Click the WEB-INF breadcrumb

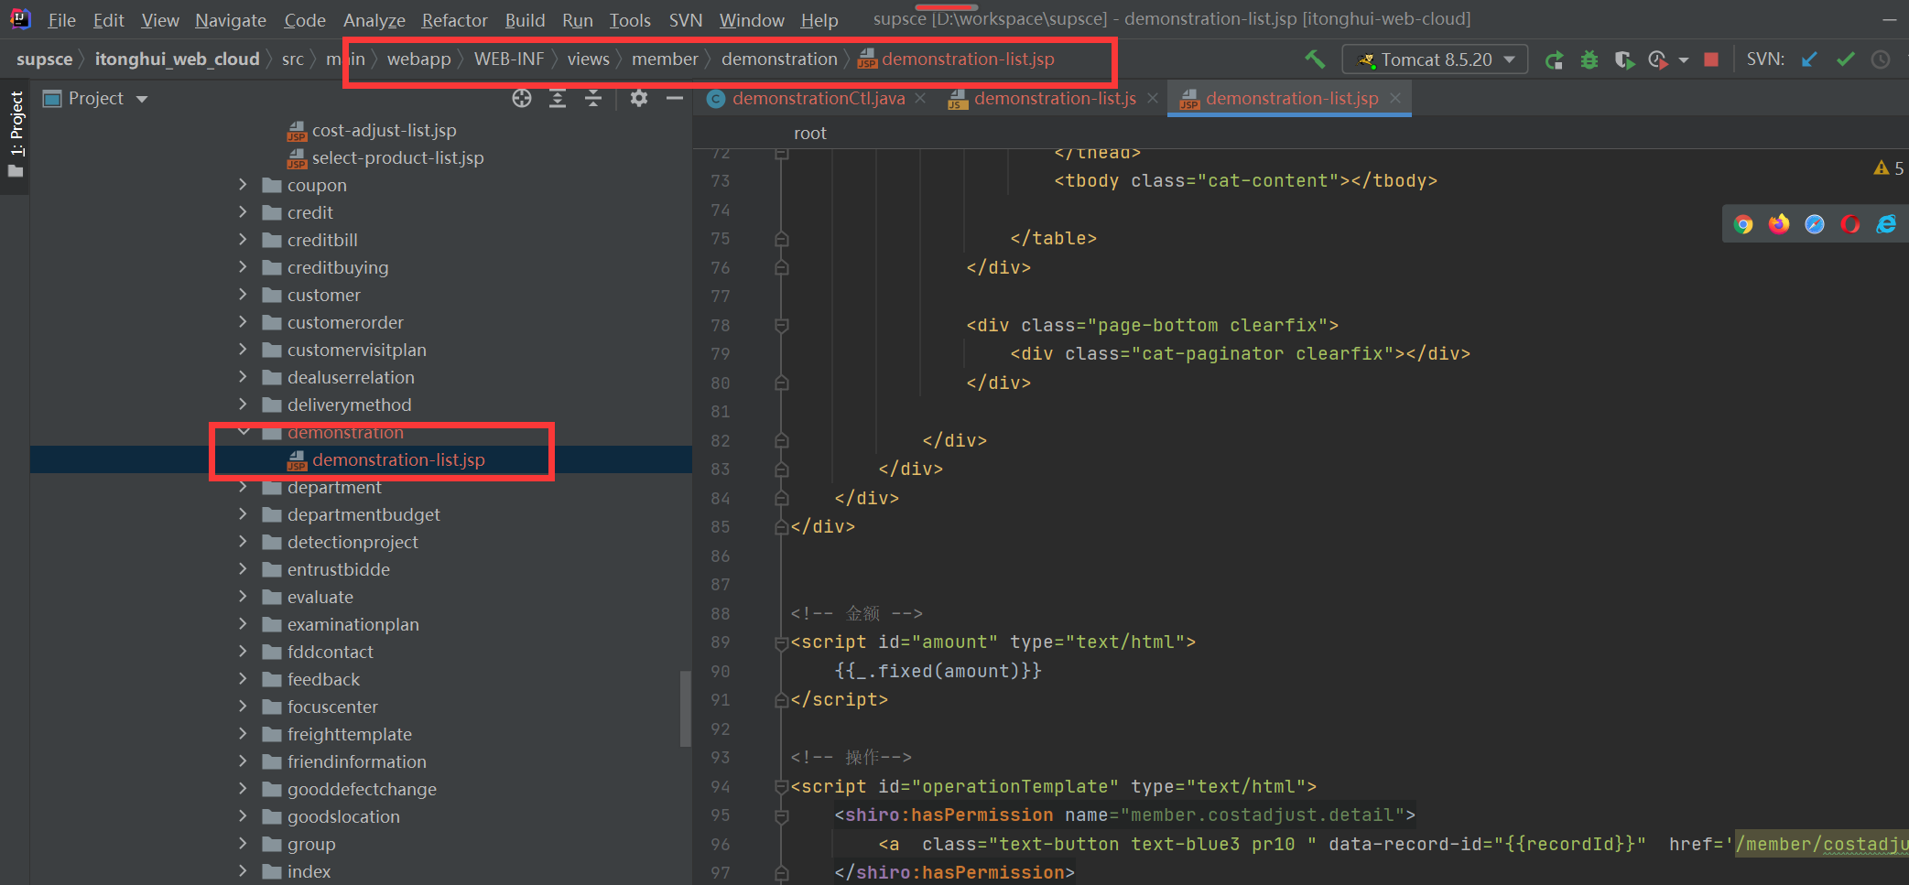pyautogui.click(x=509, y=59)
